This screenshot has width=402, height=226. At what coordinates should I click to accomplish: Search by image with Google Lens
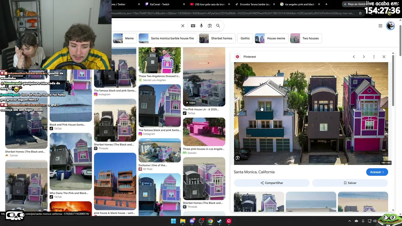point(210,26)
